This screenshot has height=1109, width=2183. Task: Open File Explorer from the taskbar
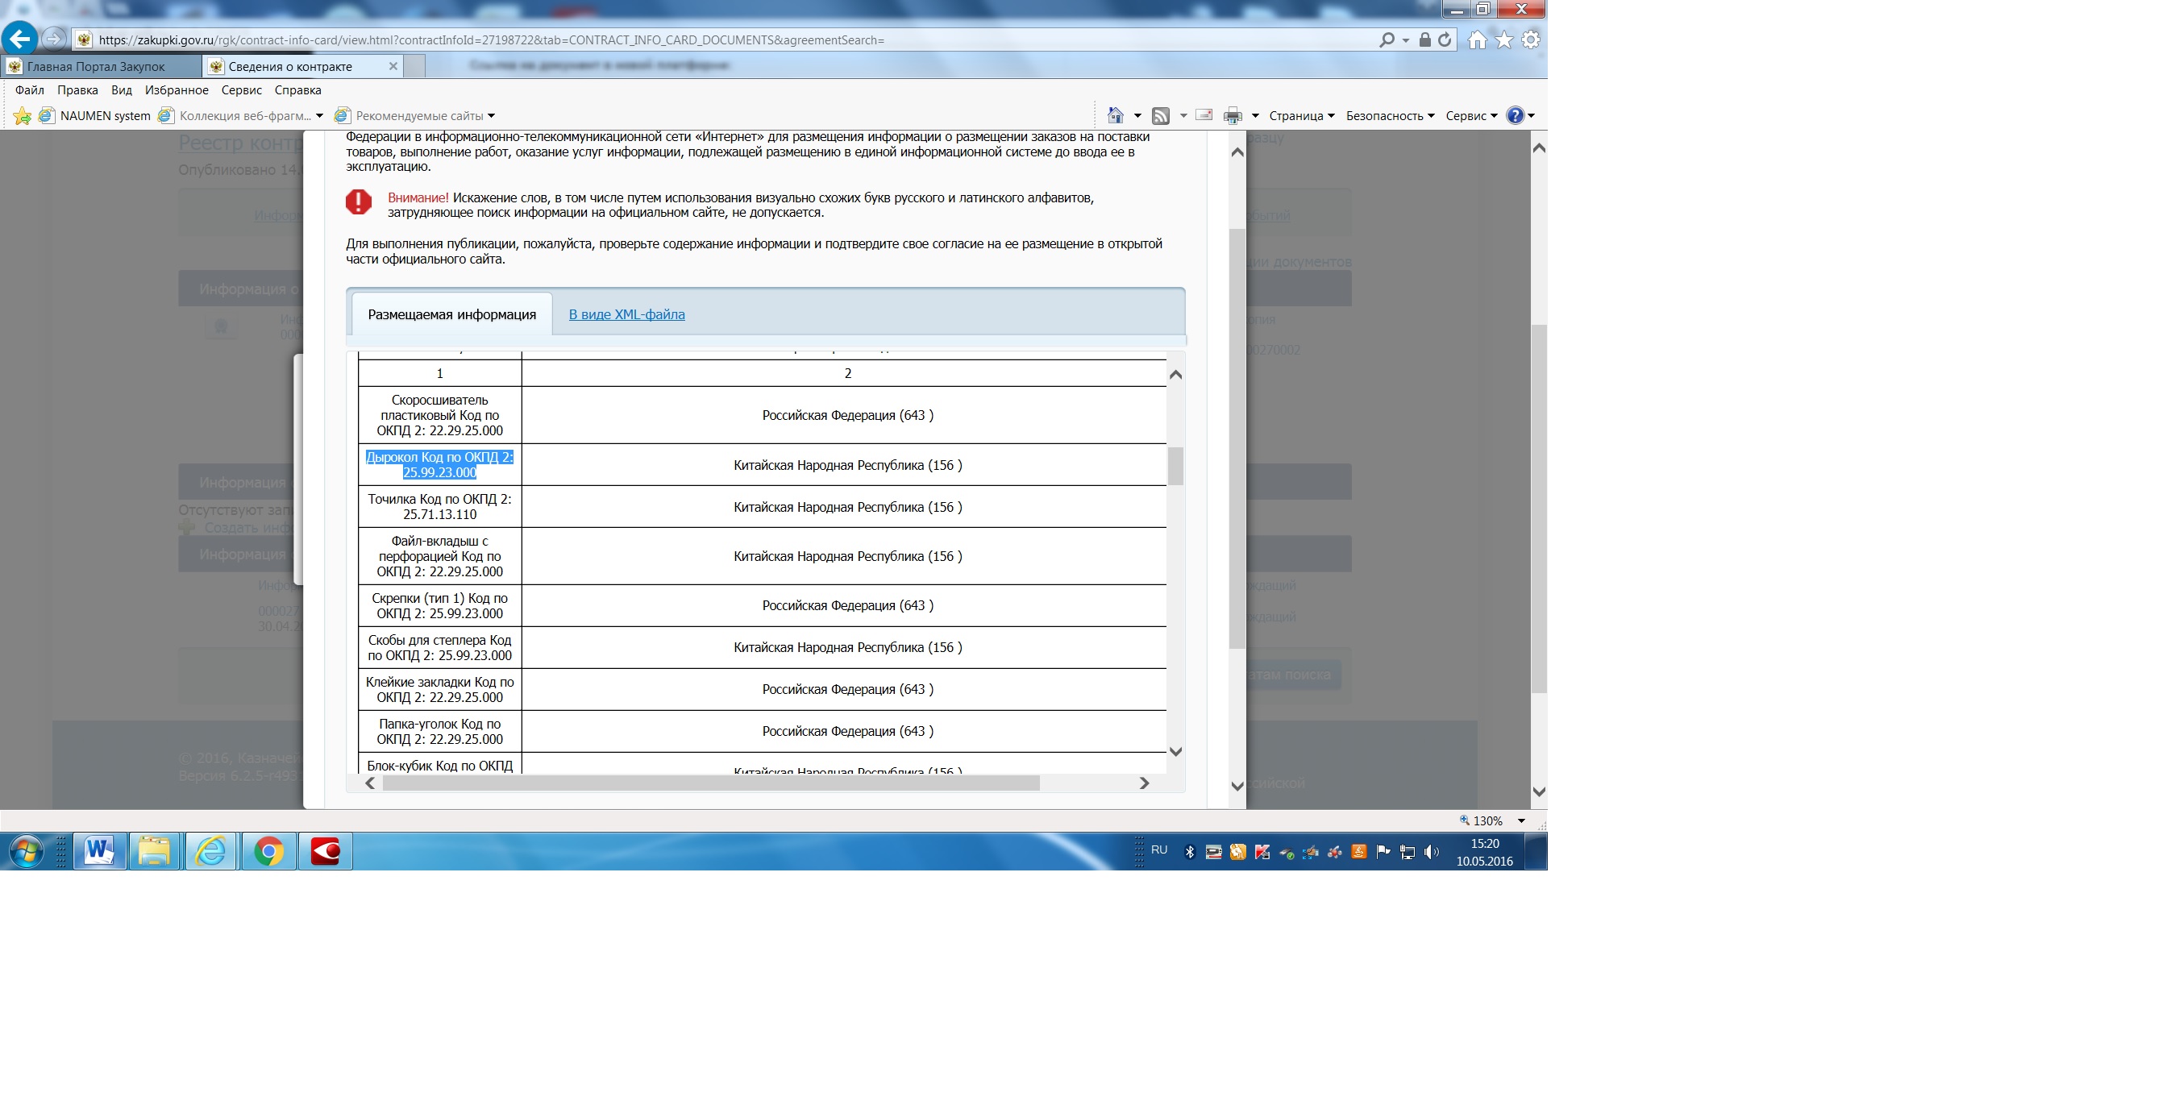coord(154,850)
